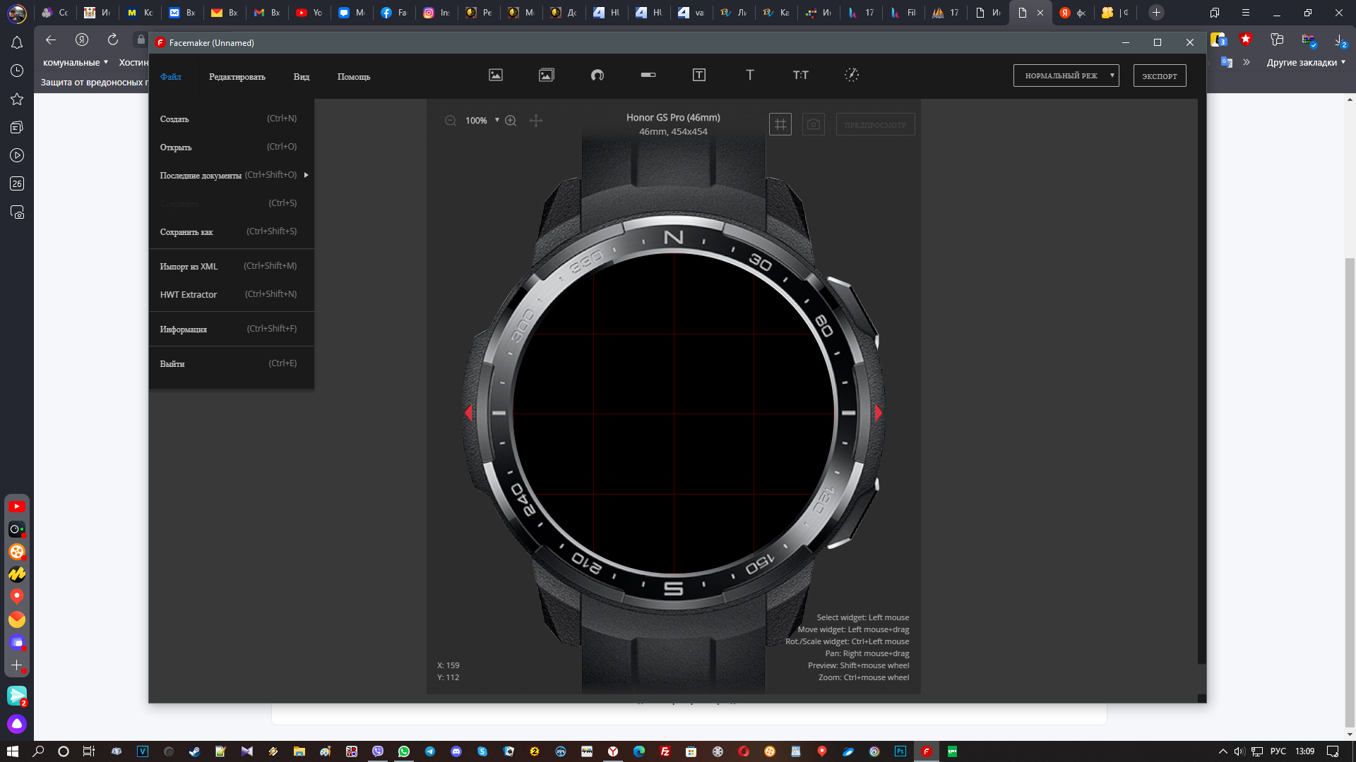This screenshot has height=762, width=1356.
Task: Click browser page vertical scrollbar
Action: 1350,494
